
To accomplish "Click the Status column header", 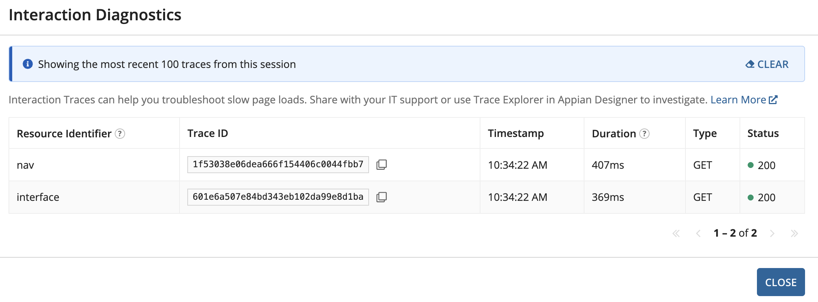I will 763,133.
